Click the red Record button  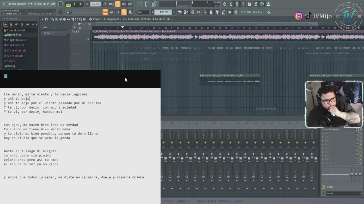point(87,4)
